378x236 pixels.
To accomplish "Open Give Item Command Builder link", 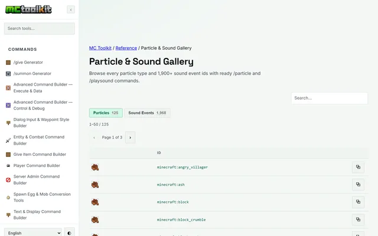I will (x=40, y=155).
